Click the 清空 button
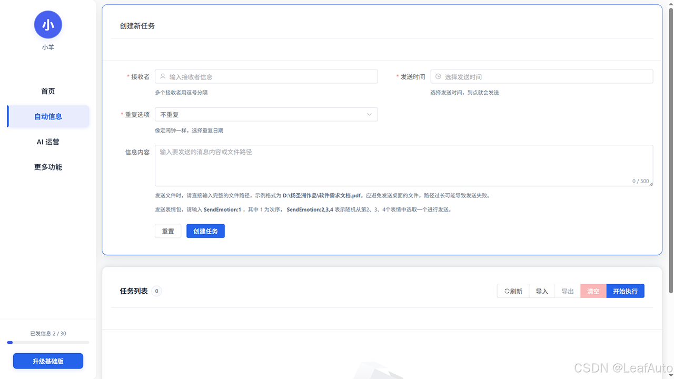674x379 pixels. (593, 291)
